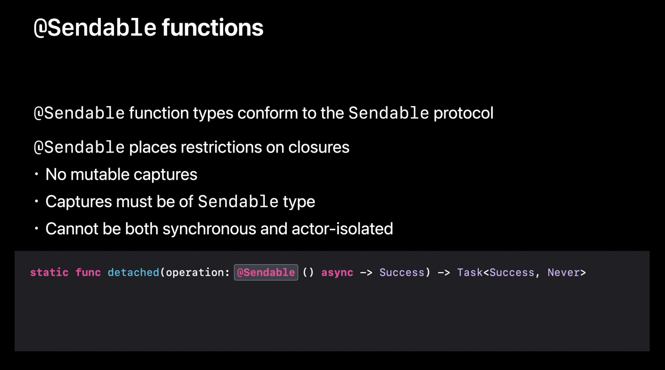Click the pink "async" keyword

pos(337,273)
